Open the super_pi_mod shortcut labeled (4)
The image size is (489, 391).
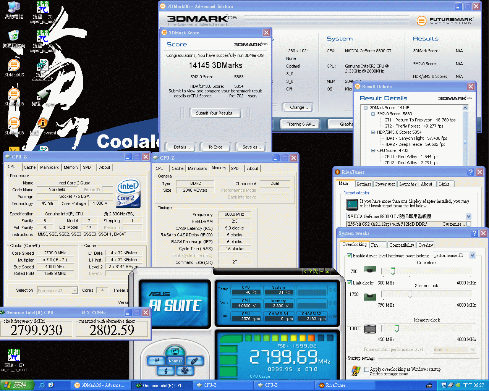(42, 41)
